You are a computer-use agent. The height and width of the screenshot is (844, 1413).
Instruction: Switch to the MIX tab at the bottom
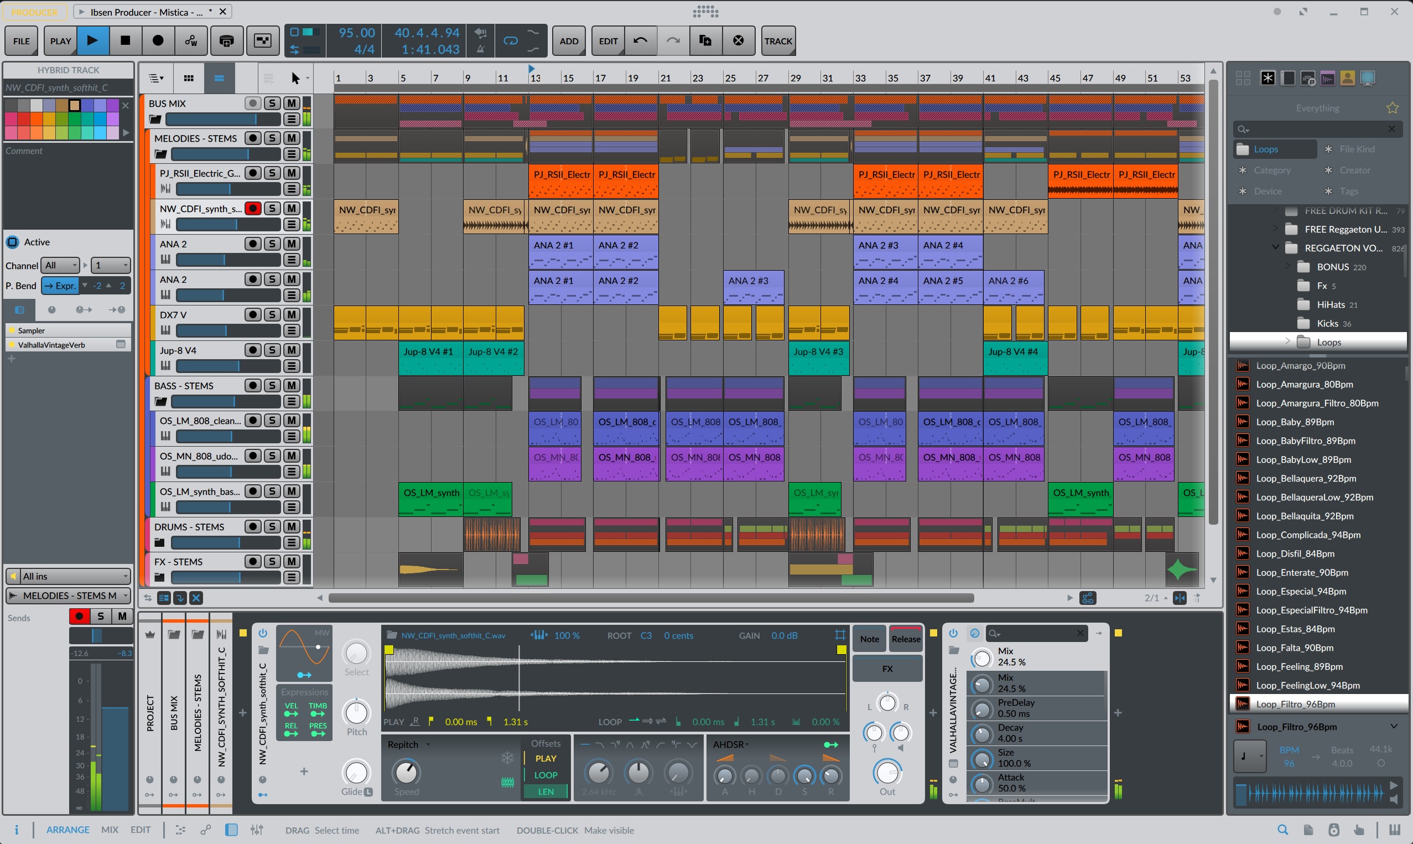pos(110,830)
